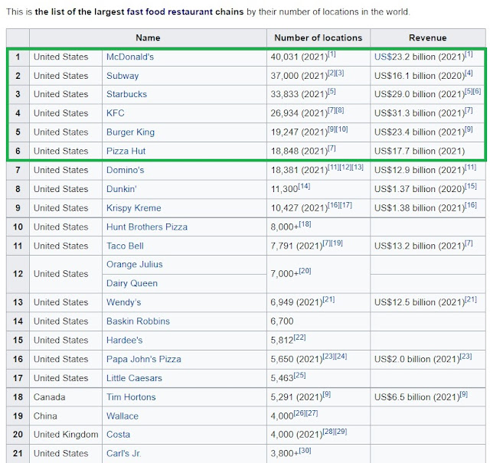Viewport: 490px width, 463px height.
Task: Open the Starbucks link
Action: pos(126,94)
